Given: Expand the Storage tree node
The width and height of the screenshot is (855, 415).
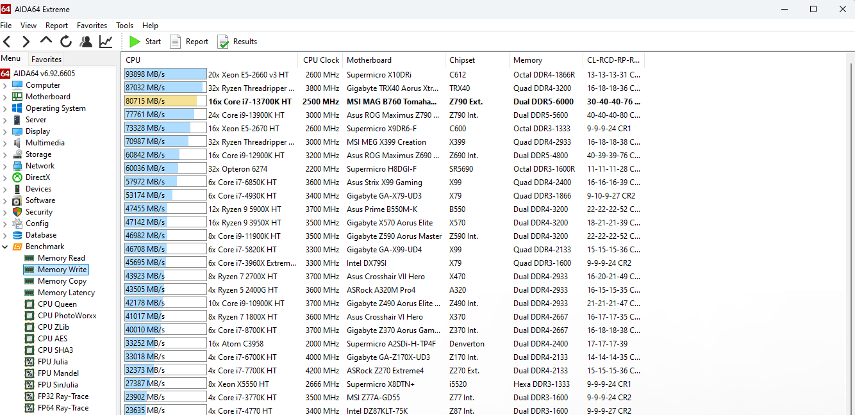Looking at the screenshot, I should point(5,154).
